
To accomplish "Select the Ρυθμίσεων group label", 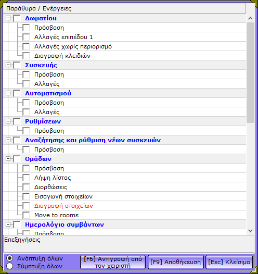I will (x=43, y=121).
